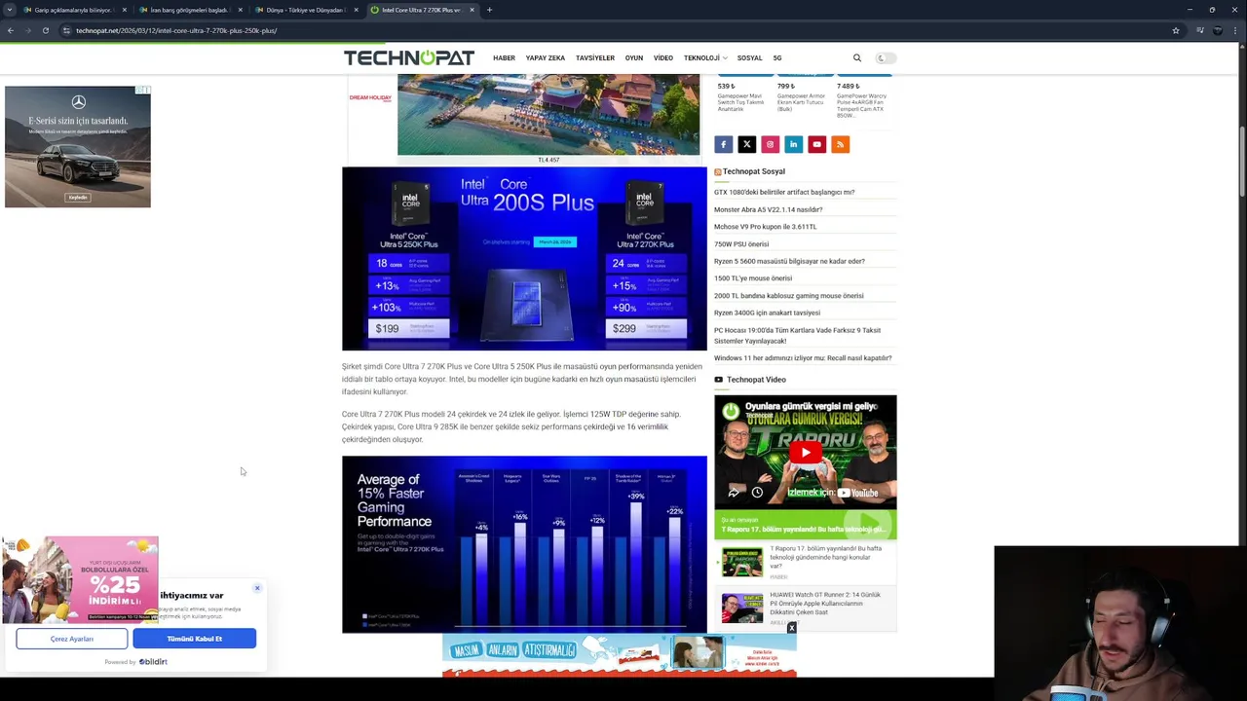Open 'Windows 11 her adımınızı izliyor mu' link
Image resolution: width=1247 pixels, height=701 pixels.
(x=803, y=358)
